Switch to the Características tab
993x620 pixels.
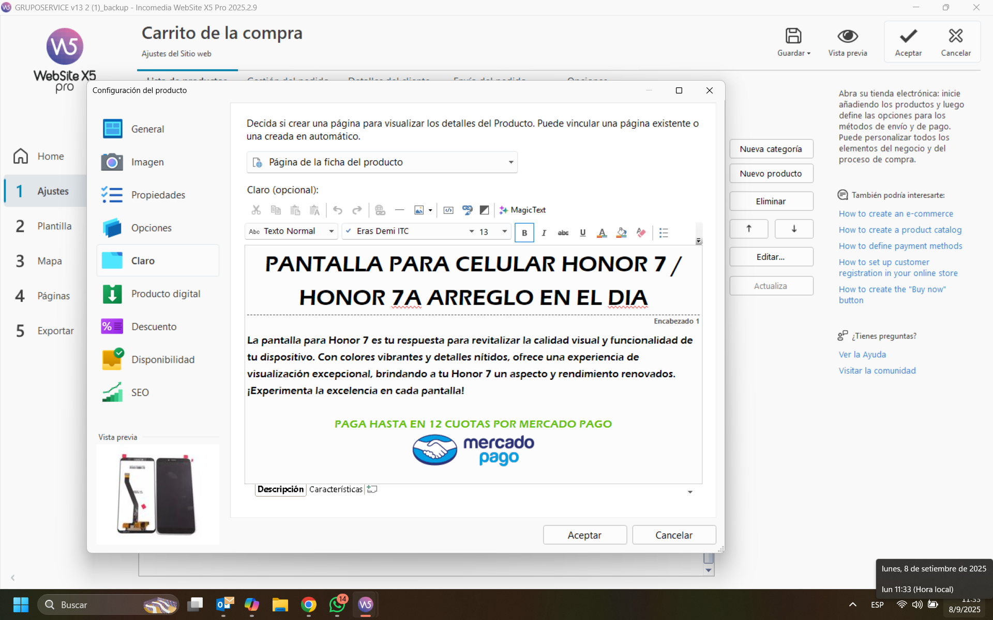336,489
